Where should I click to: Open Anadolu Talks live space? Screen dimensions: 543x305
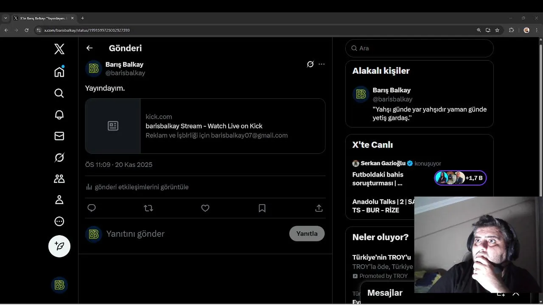pyautogui.click(x=383, y=206)
